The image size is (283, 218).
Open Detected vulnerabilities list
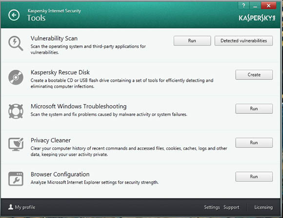pos(243,41)
